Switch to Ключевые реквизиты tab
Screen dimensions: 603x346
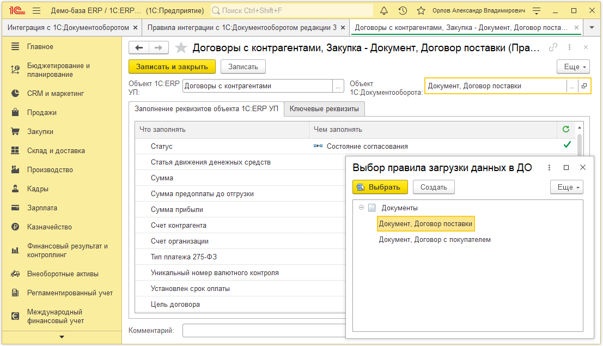tap(324, 109)
